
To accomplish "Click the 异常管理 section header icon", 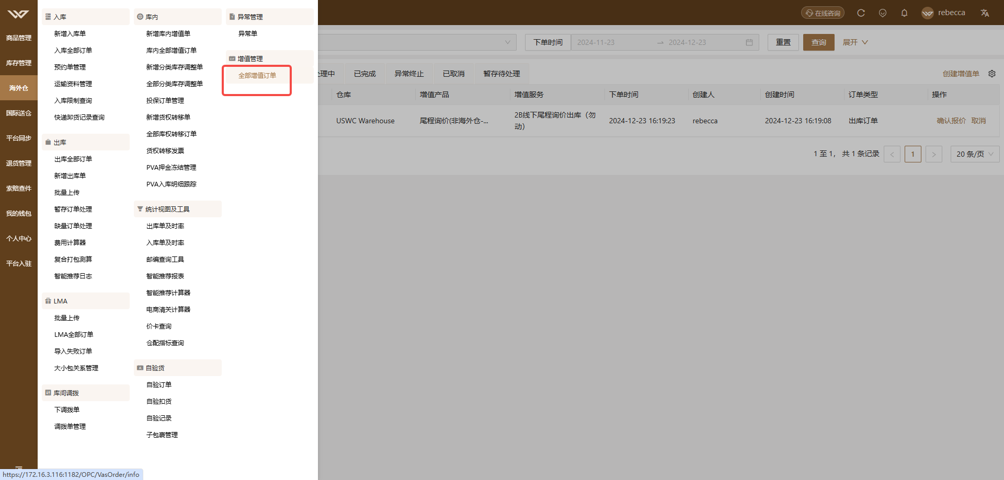I will click(232, 17).
